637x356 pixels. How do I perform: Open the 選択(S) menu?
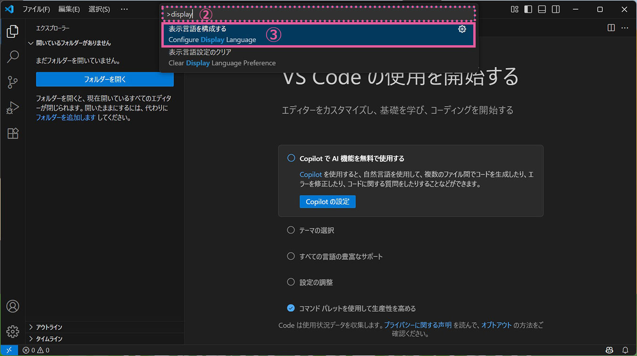[x=99, y=9]
